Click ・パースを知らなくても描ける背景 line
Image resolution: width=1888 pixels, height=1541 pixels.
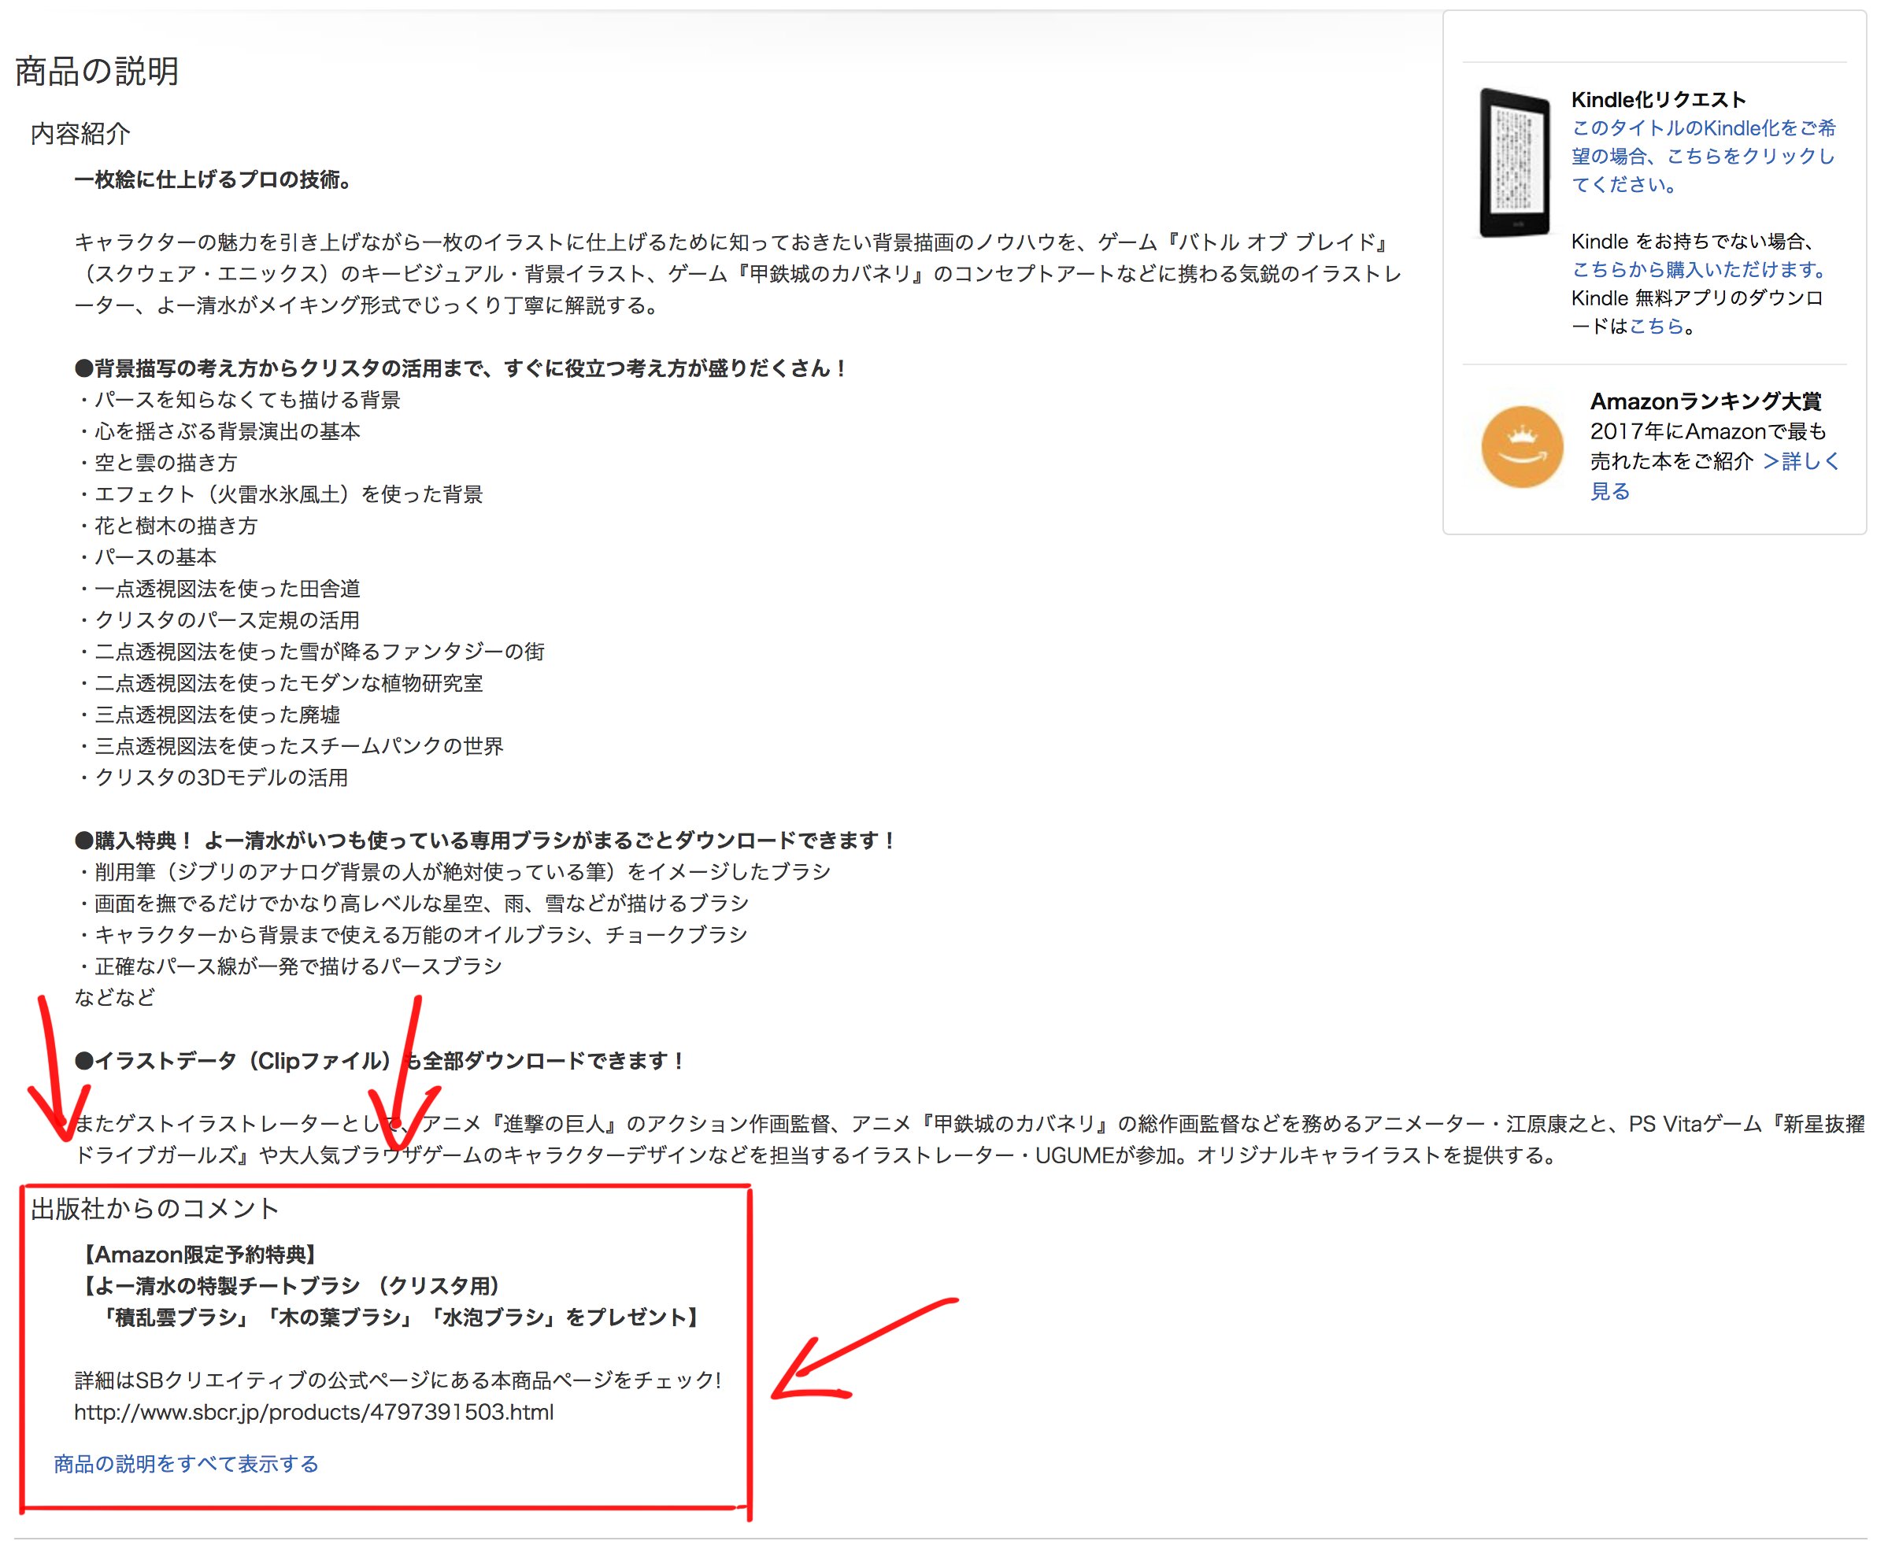(237, 401)
